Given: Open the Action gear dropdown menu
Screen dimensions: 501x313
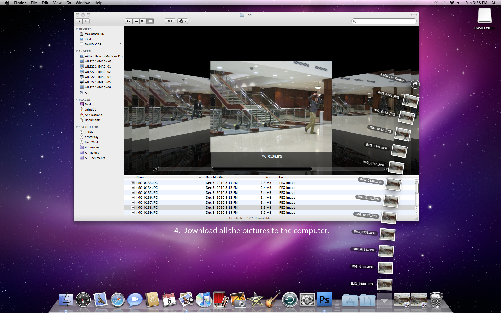Looking at the screenshot, I should coord(183,21).
